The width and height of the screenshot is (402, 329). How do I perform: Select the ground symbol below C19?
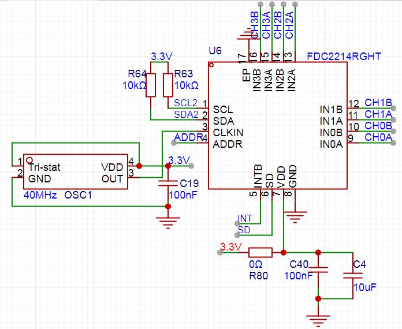pos(167,222)
